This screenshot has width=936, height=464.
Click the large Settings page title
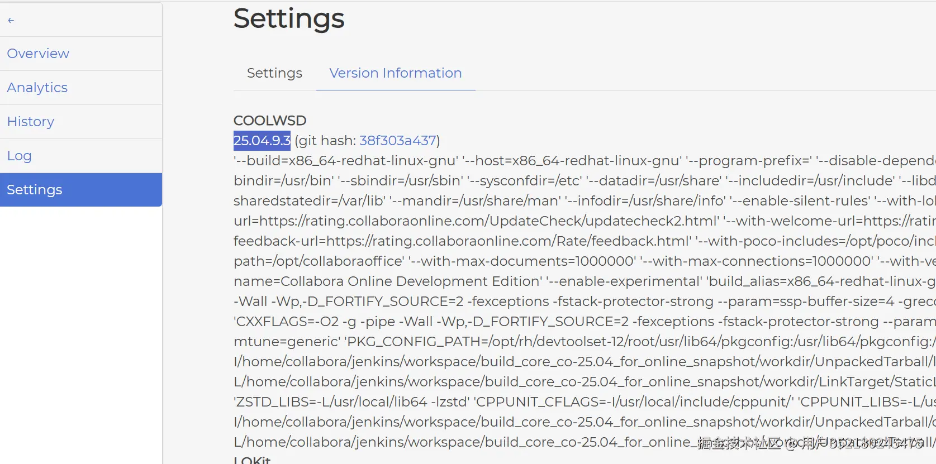[x=289, y=18]
